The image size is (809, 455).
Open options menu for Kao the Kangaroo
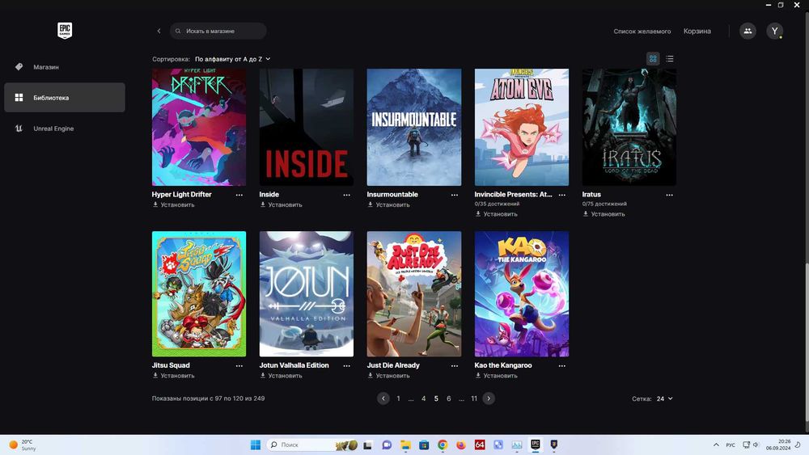[562, 365]
